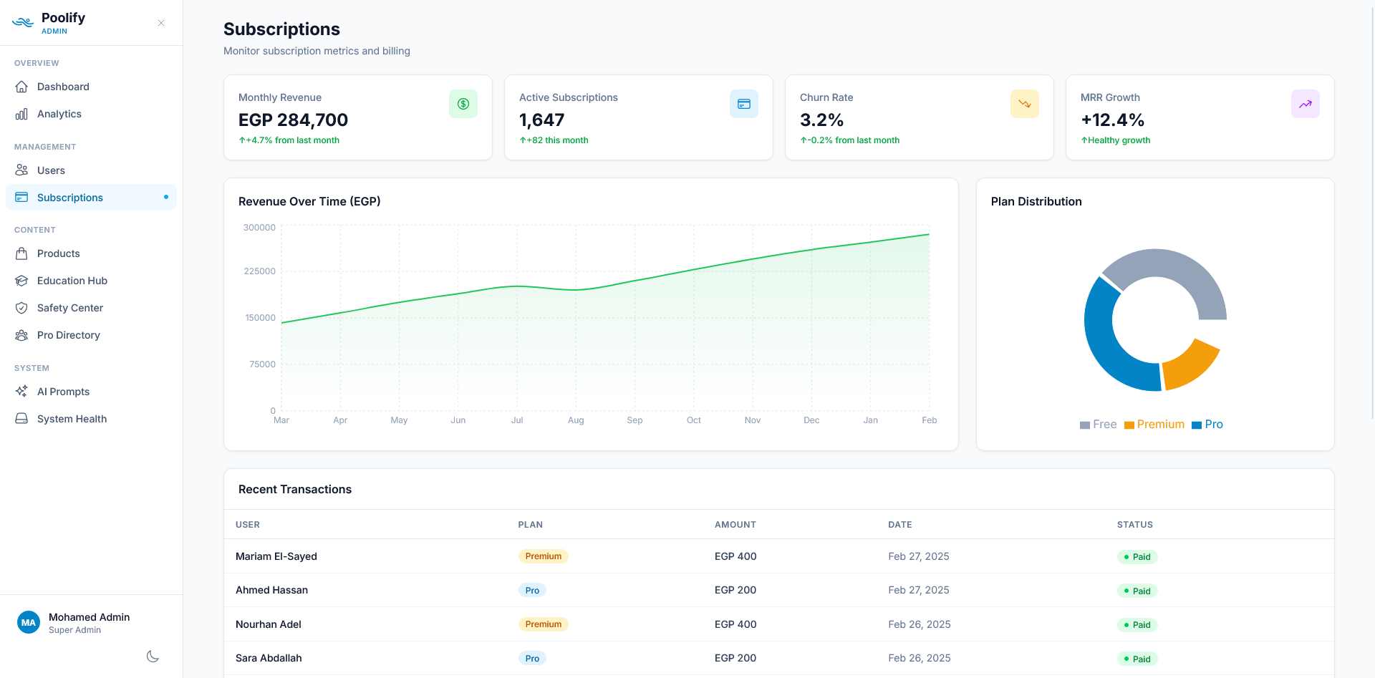Click the Education Hub graduation cap icon
1375x678 pixels.
[x=21, y=281]
